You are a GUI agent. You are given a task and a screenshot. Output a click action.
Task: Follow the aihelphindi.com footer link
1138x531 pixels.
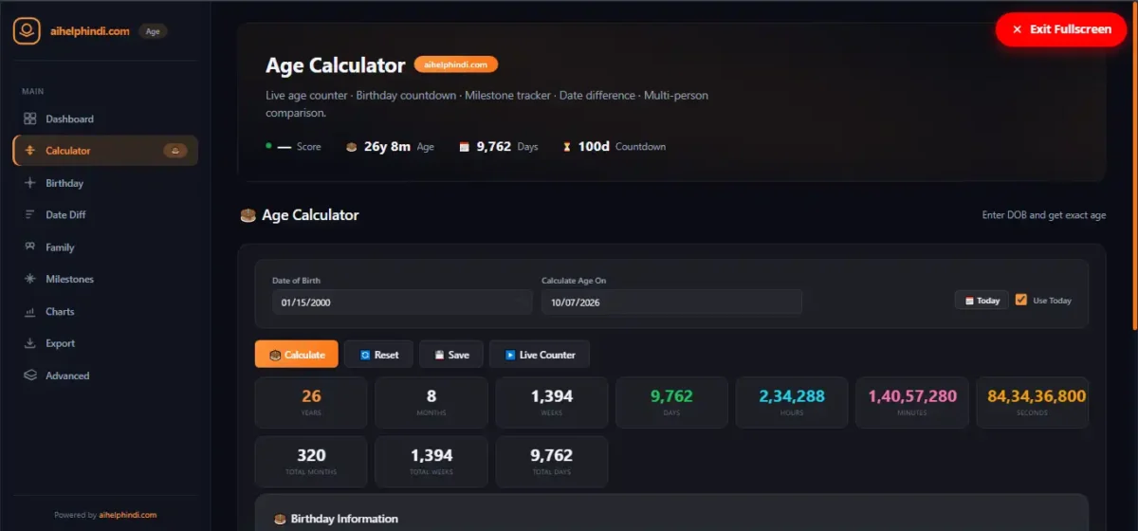click(128, 515)
